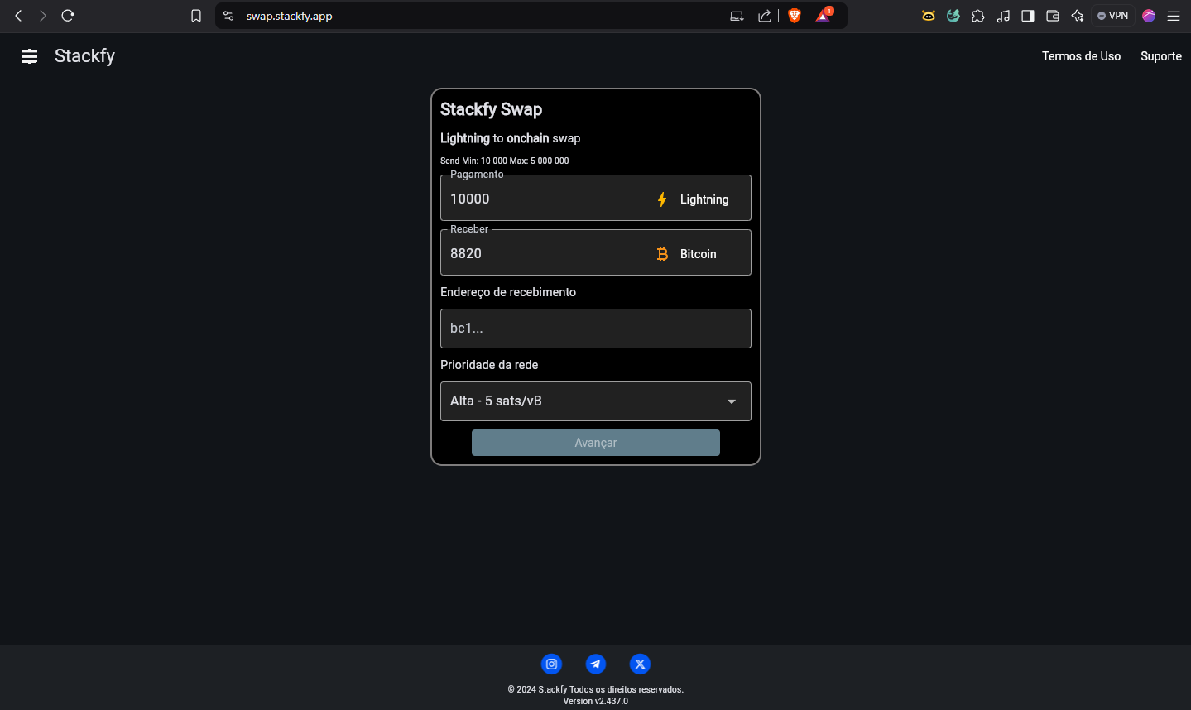Viewport: 1191px width, 710px height.
Task: Click the copyright 2024 Stackfy text
Action: 596,689
